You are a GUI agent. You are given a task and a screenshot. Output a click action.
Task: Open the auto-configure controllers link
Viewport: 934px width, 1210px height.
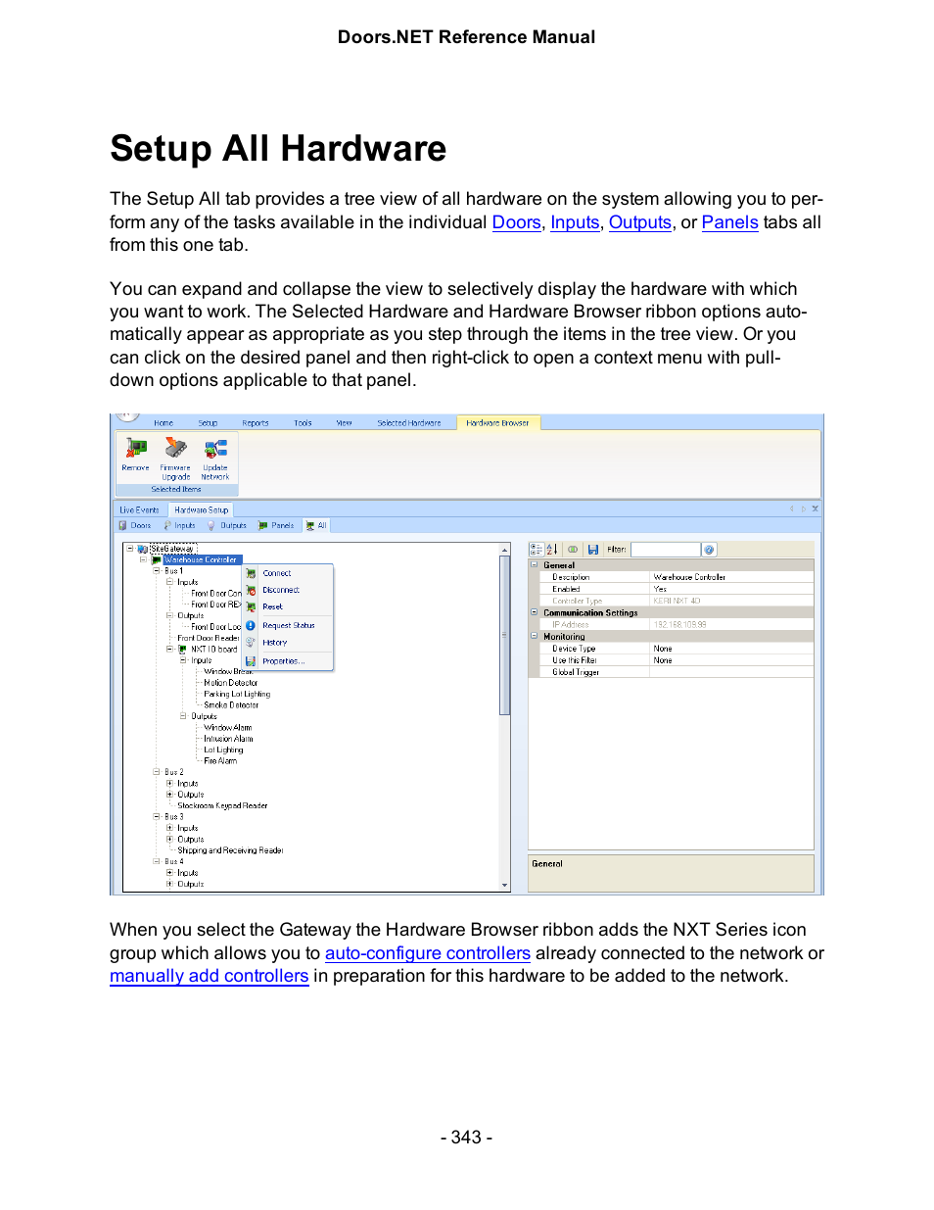tap(428, 953)
